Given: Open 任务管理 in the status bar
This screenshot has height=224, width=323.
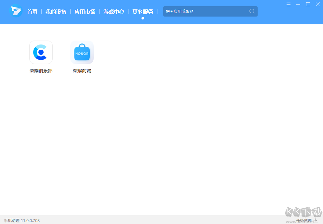Looking at the screenshot, I should [x=304, y=220].
